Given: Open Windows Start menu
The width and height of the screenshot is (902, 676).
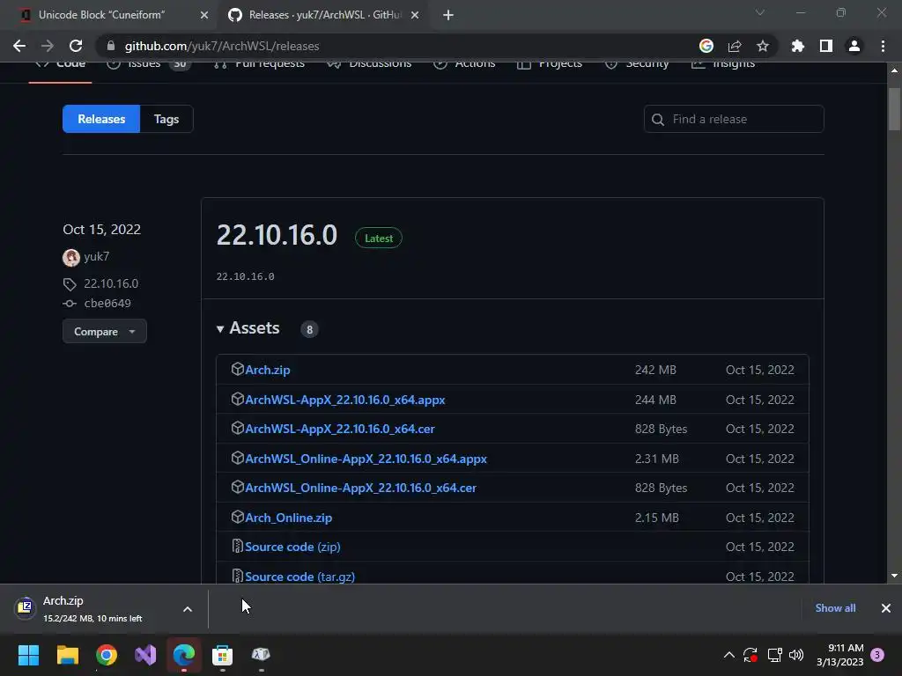Looking at the screenshot, I should click(x=28, y=655).
